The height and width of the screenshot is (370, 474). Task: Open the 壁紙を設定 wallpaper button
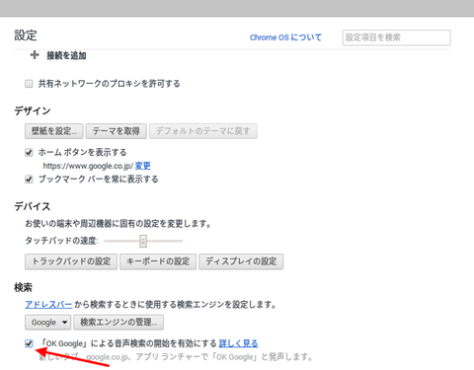(x=54, y=131)
